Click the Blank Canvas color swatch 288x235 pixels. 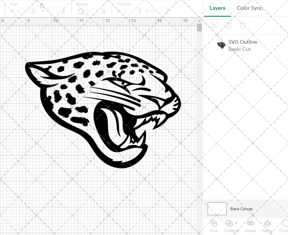217,209
